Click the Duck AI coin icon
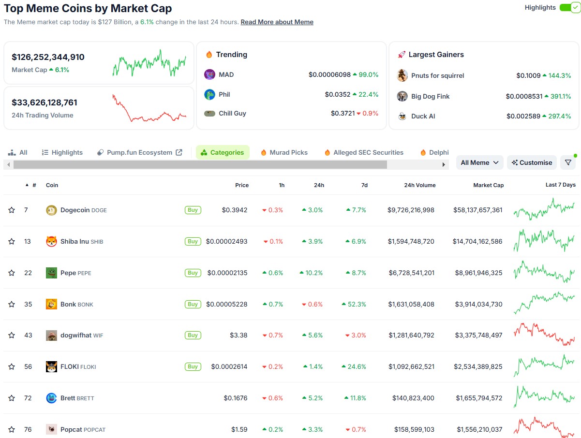 point(402,116)
